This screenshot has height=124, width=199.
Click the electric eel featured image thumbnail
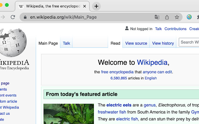pyautogui.click(x=69, y=114)
